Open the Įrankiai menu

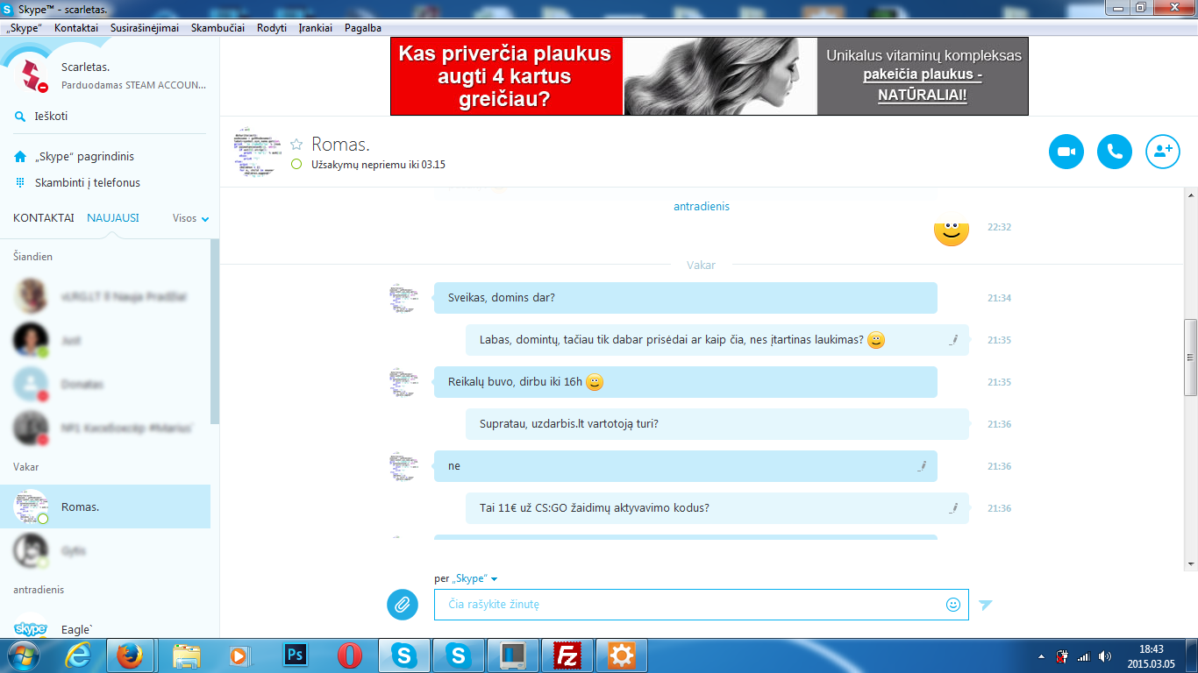tap(316, 28)
